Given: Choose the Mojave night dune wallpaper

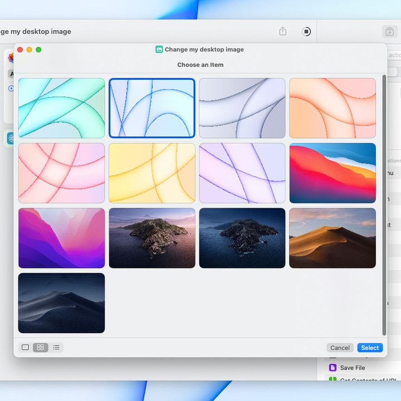Looking at the screenshot, I should pyautogui.click(x=61, y=303).
